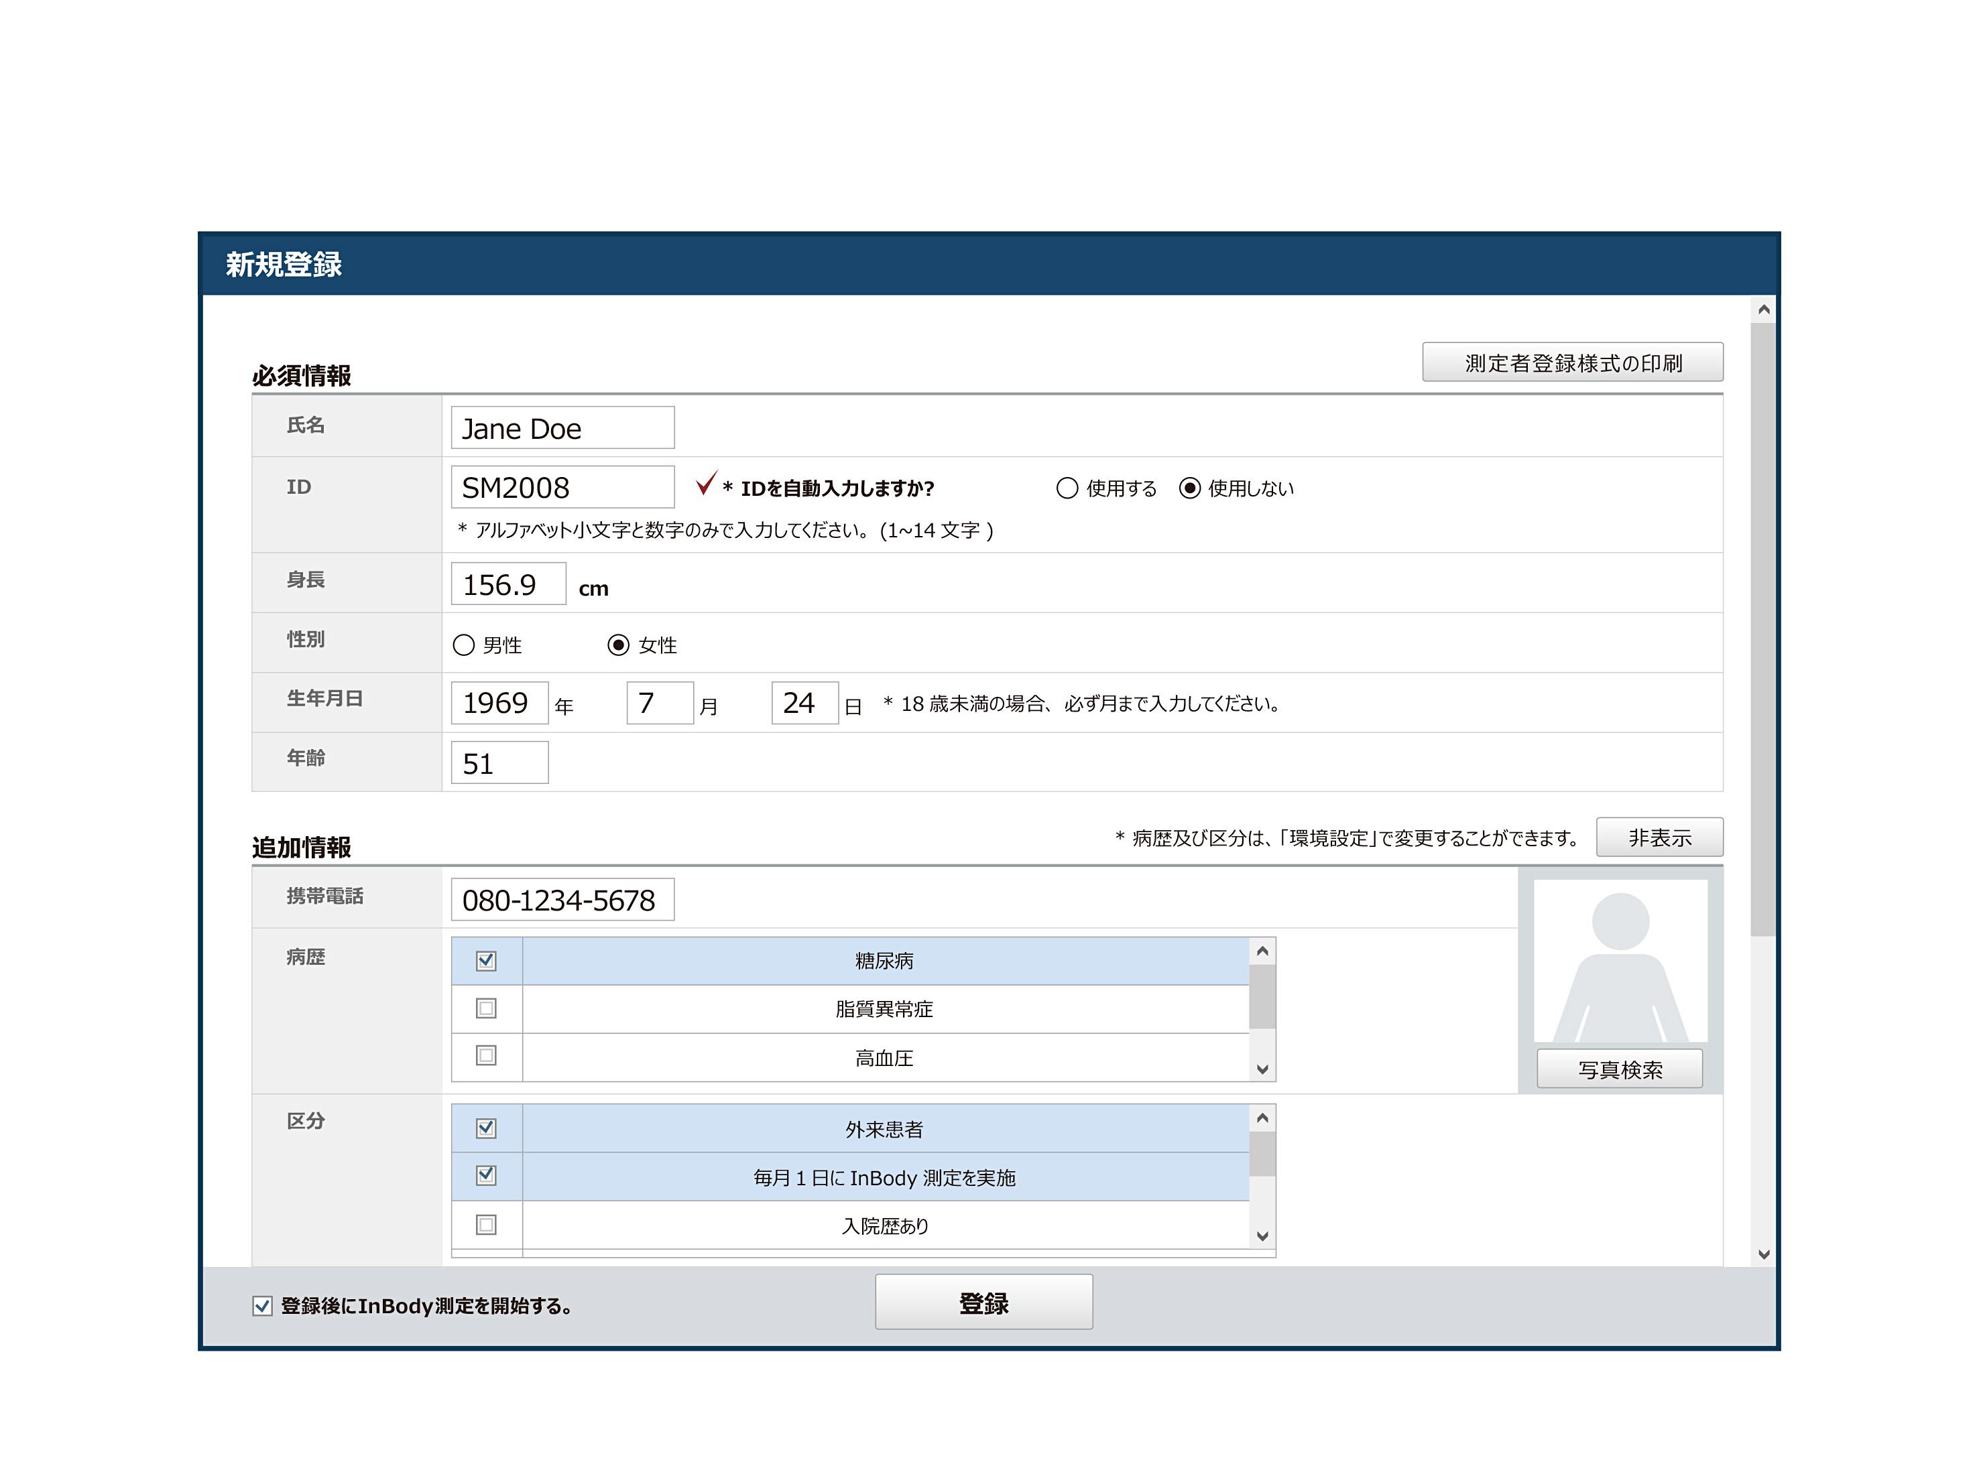Select the 男性 radio button
Viewport: 1979px width, 1468px height.
463,645
